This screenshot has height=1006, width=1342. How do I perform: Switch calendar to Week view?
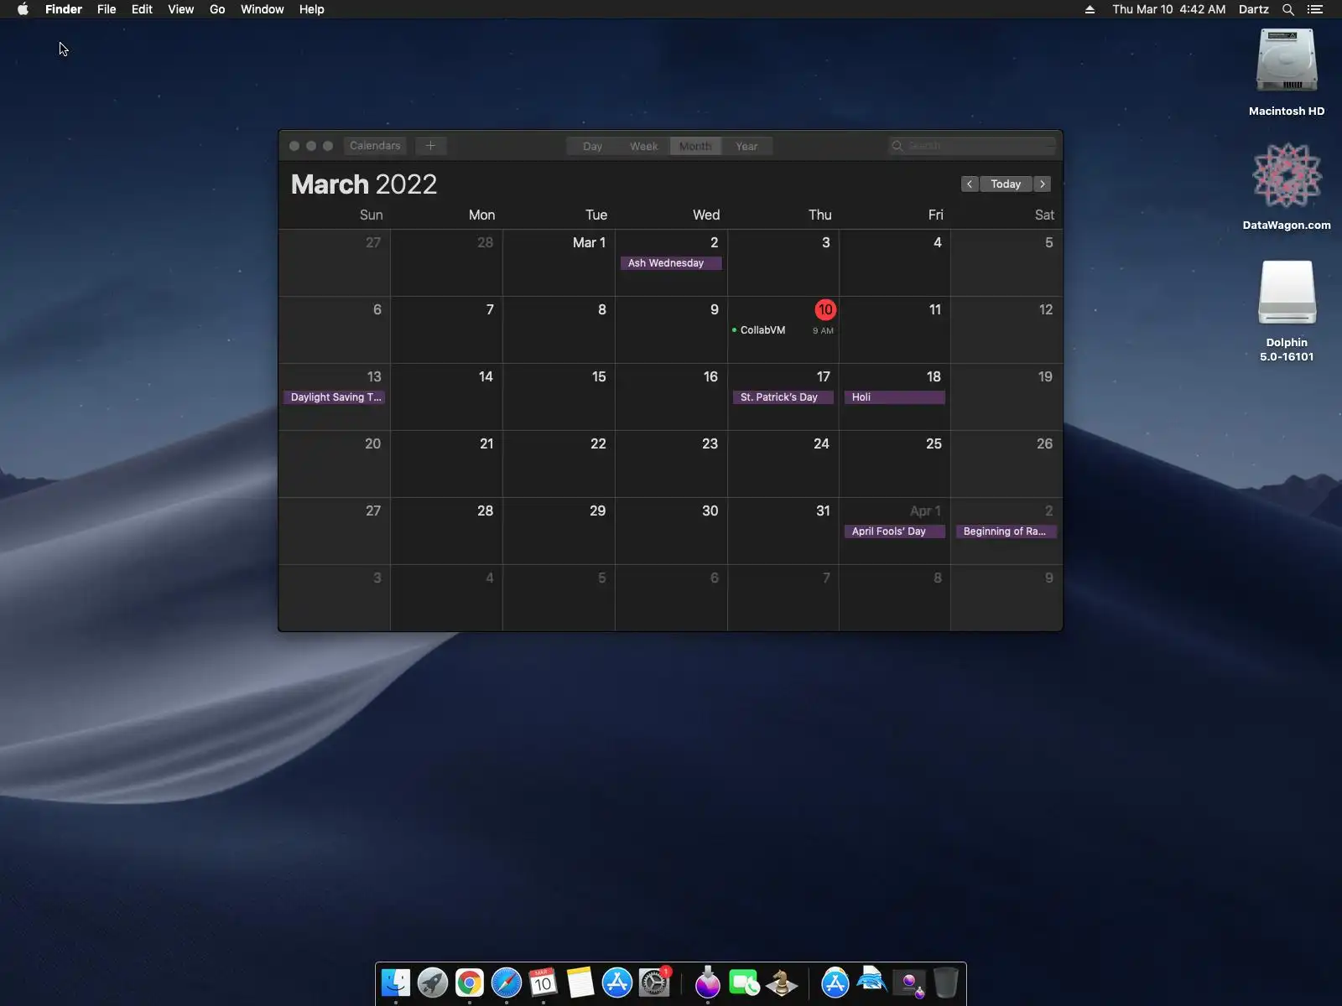(644, 146)
